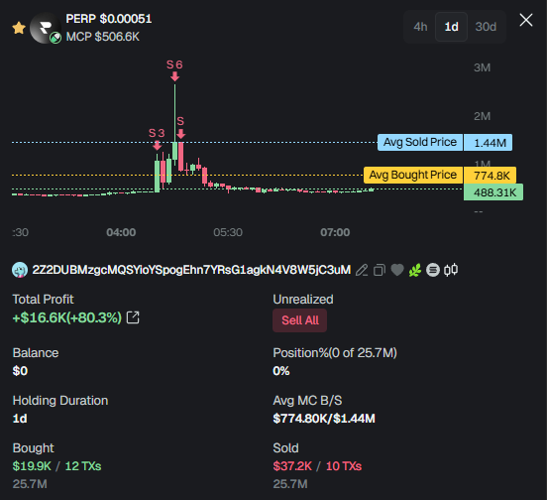Viewport: 547px width, 500px height.
Task: Click the Position% value 0%
Action: [x=281, y=371]
